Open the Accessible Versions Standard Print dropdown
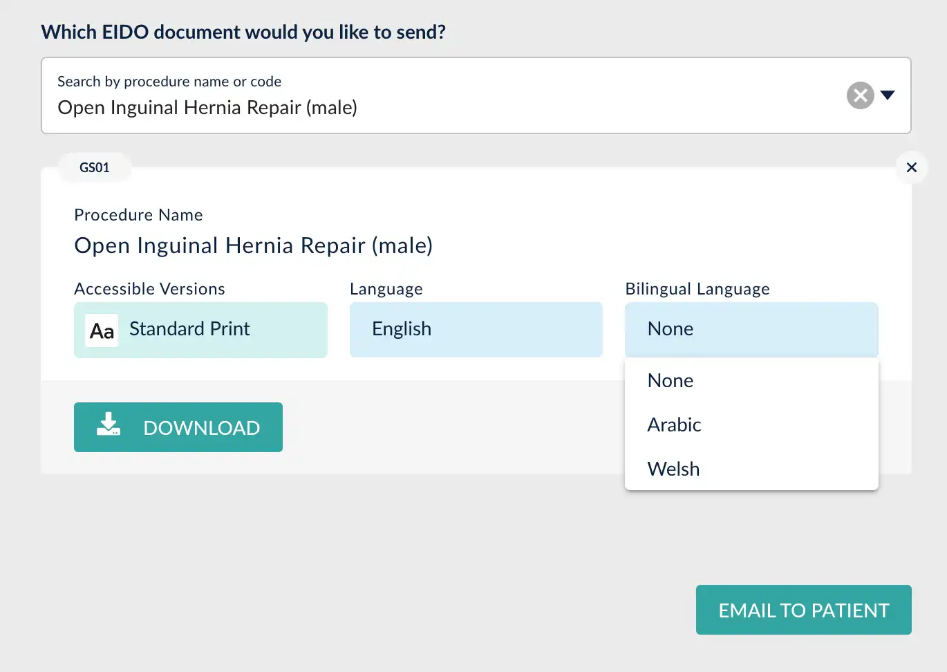The image size is (947, 672). click(200, 330)
